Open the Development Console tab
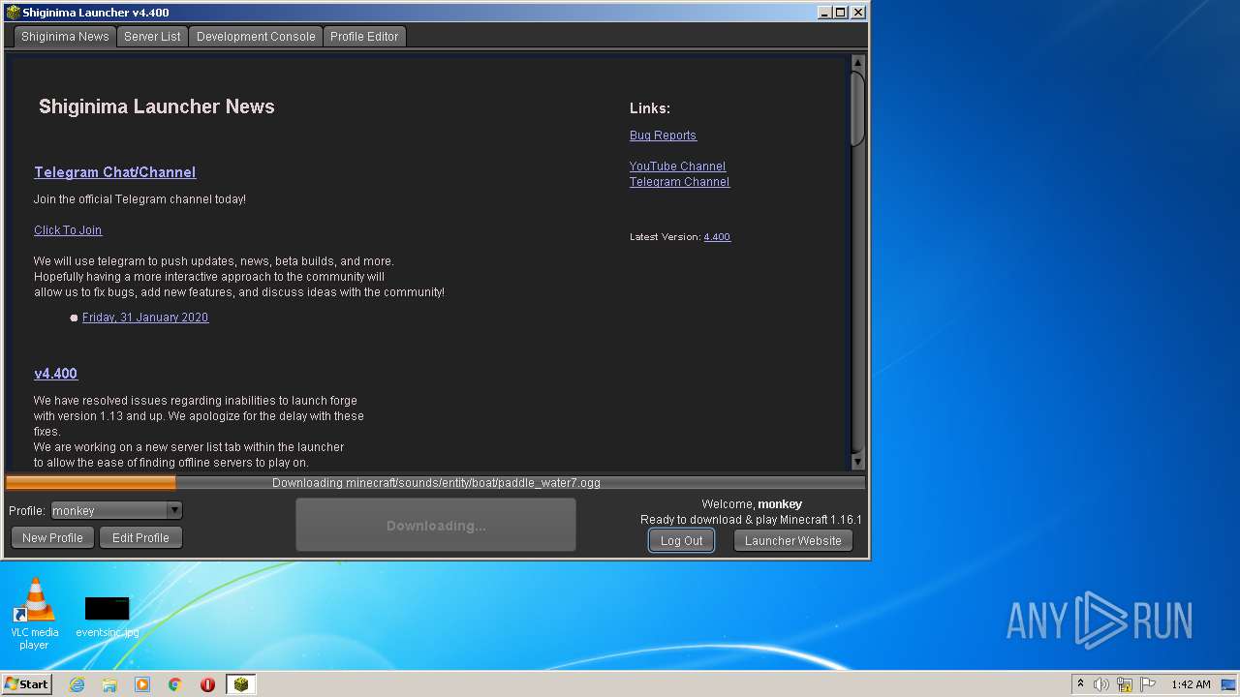The height and width of the screenshot is (697, 1240). pyautogui.click(x=256, y=37)
